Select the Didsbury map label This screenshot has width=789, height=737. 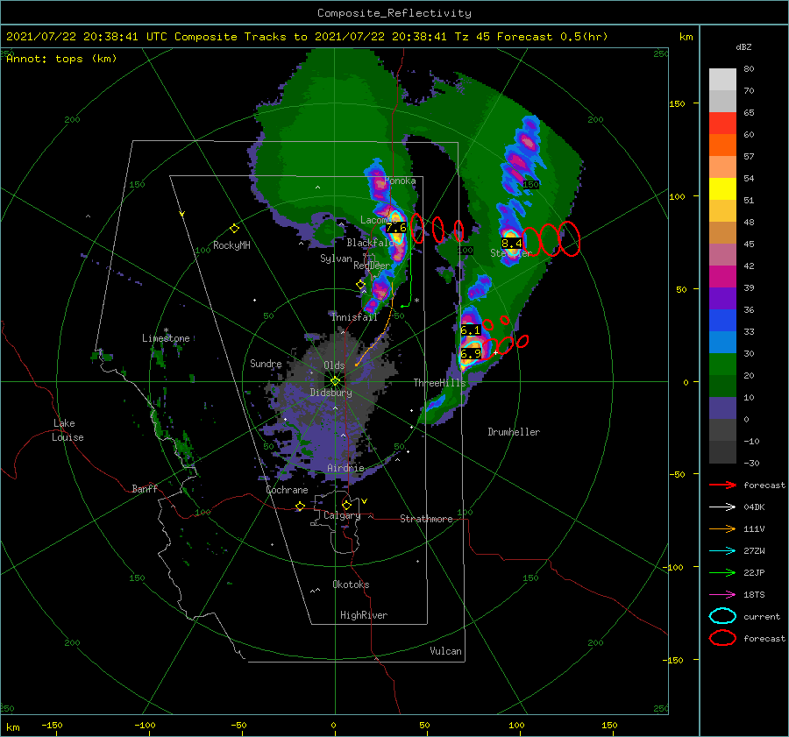point(331,393)
